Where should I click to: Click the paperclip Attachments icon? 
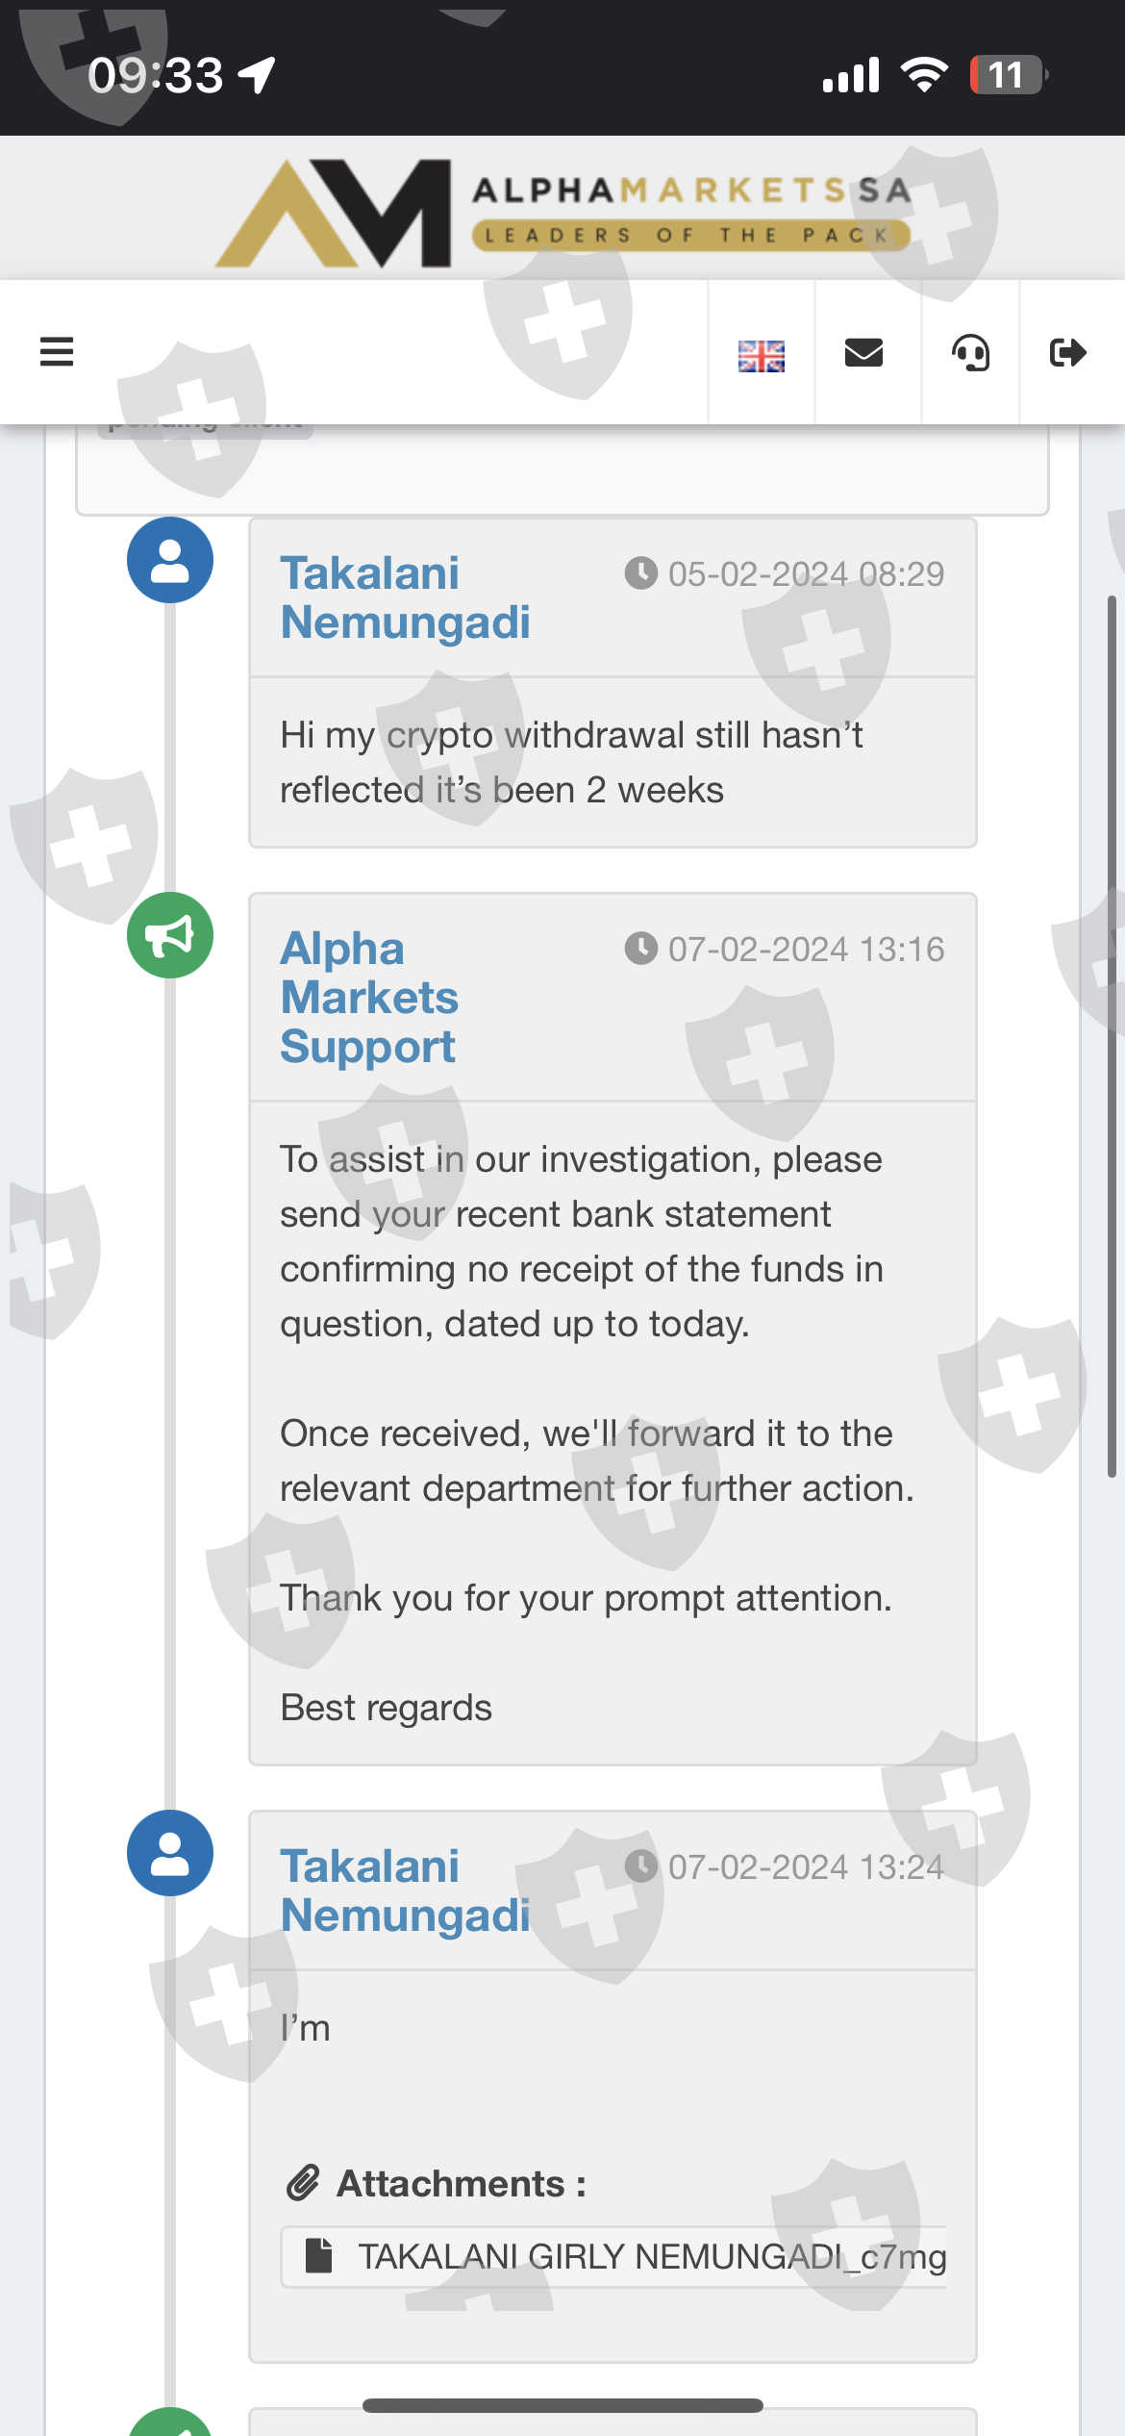tap(303, 2183)
